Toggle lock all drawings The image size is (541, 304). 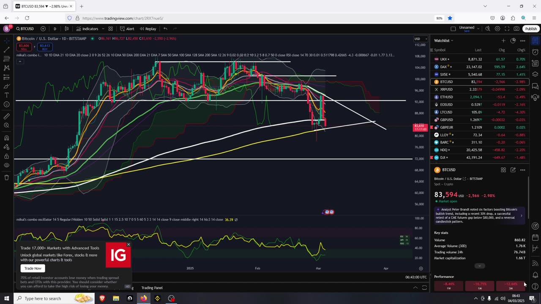[6, 156]
